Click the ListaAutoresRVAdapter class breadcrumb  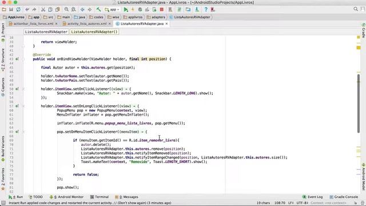click(190, 17)
